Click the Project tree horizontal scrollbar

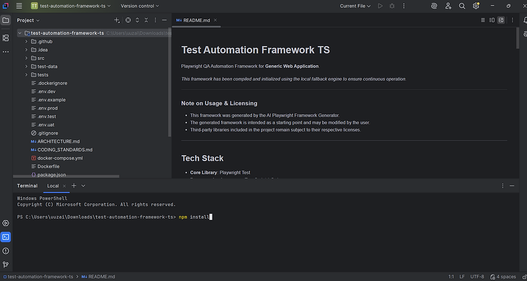[66, 176]
